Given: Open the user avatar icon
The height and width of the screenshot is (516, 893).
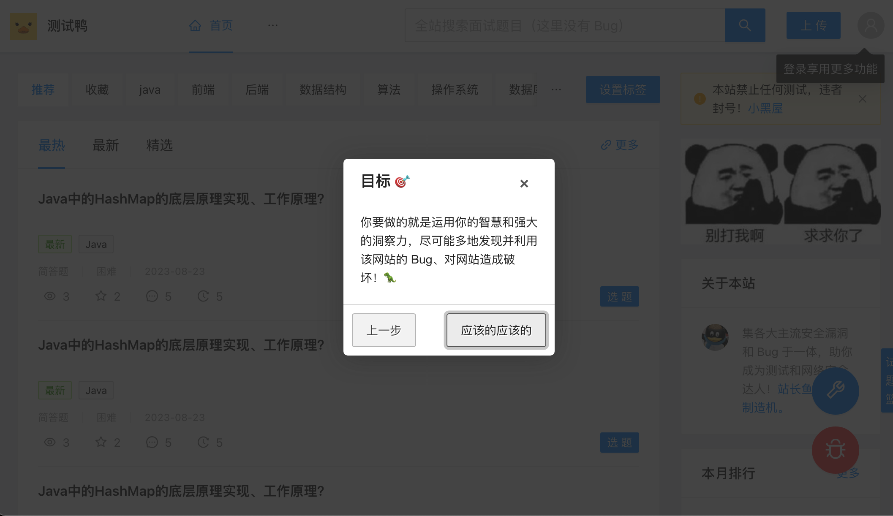Looking at the screenshot, I should pyautogui.click(x=871, y=25).
